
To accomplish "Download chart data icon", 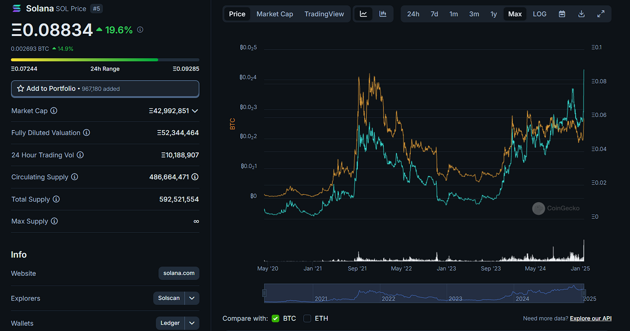I will pyautogui.click(x=581, y=14).
